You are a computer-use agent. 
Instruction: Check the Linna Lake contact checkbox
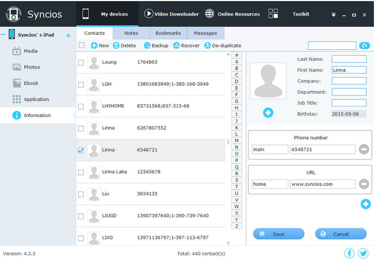point(81,172)
